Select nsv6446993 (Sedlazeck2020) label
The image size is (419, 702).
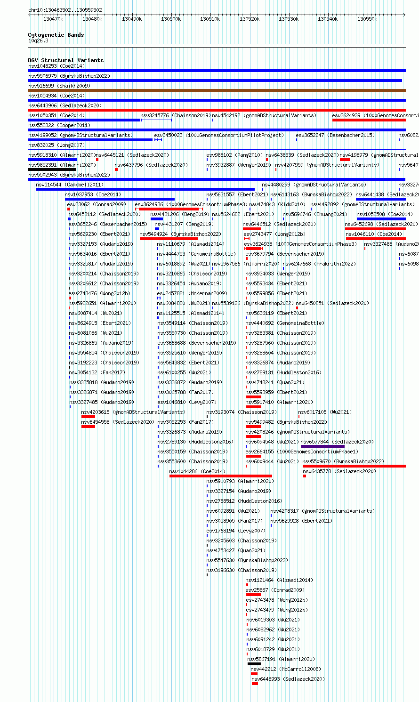288,679
